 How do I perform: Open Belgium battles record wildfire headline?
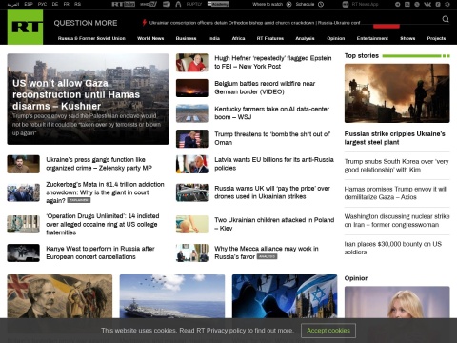click(265, 88)
